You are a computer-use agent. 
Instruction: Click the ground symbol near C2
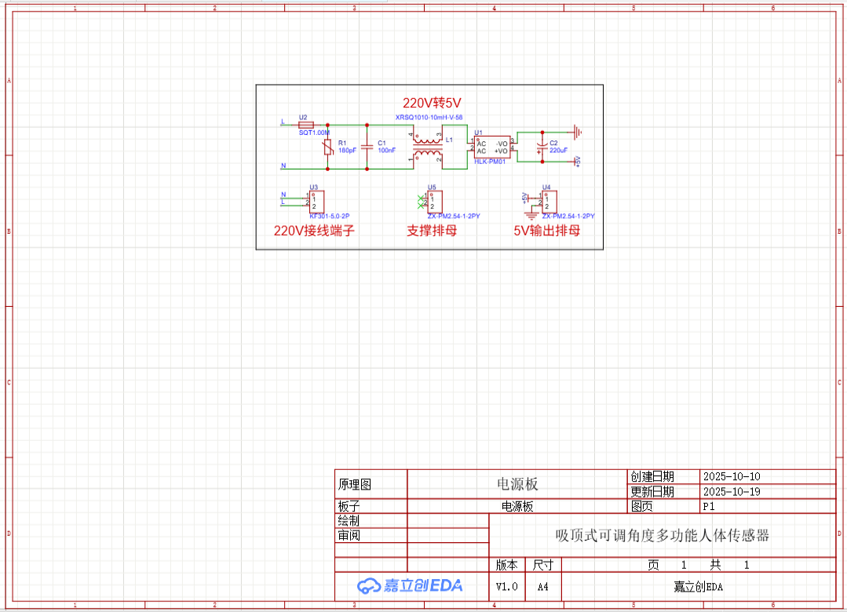(577, 132)
